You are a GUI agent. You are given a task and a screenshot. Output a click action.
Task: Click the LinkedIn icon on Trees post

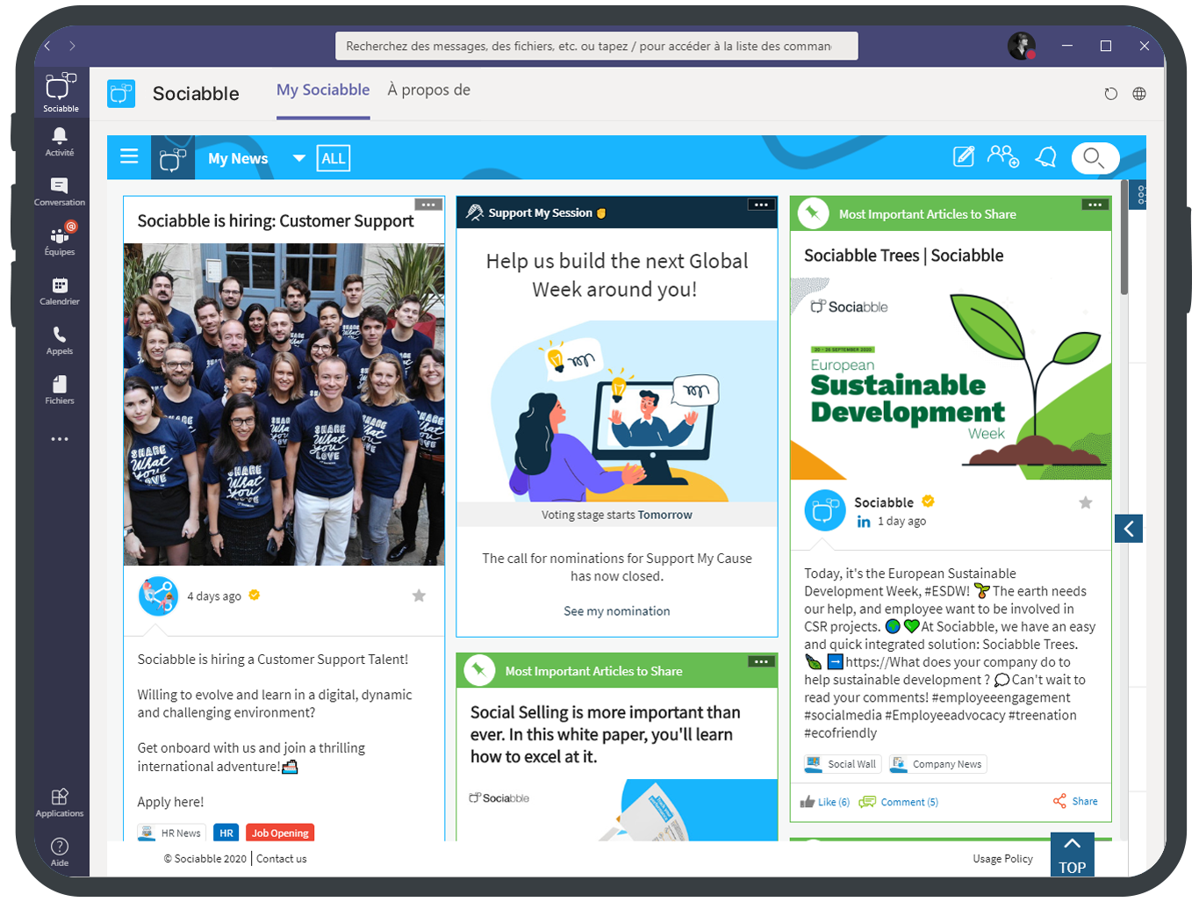click(864, 522)
